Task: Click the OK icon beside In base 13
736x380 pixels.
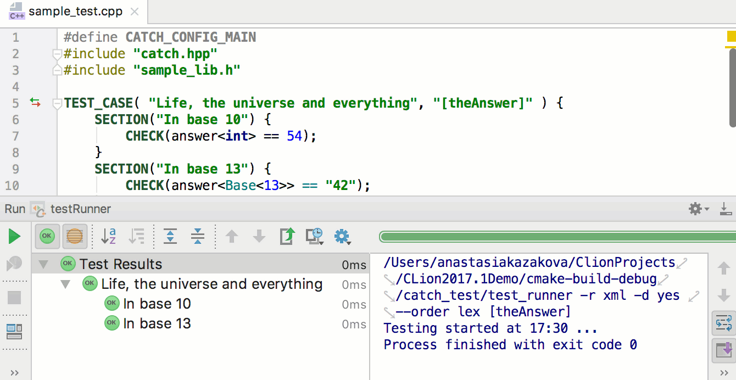Action: coord(111,323)
